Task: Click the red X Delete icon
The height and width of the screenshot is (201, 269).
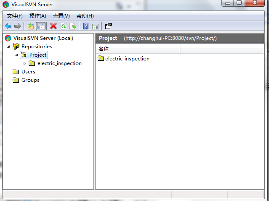Action: point(53,26)
